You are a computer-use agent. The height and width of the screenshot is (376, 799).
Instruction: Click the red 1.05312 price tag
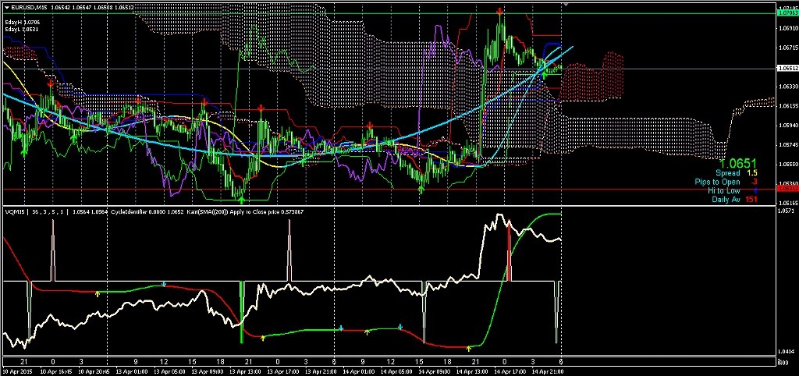787,189
